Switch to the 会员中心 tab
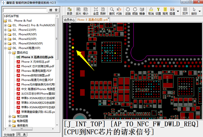203x137 pixels. coord(69,20)
